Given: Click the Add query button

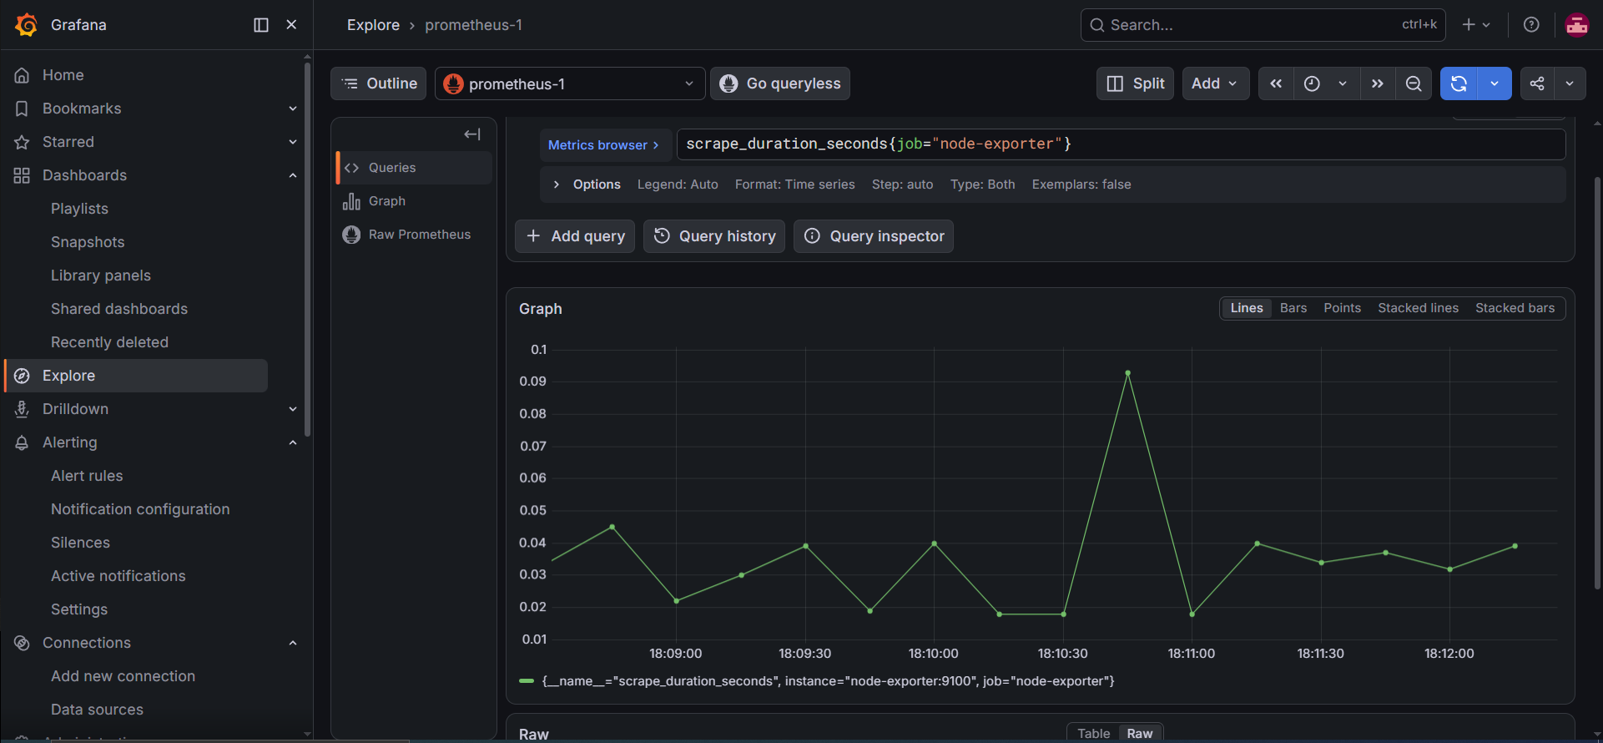Looking at the screenshot, I should pos(575,236).
